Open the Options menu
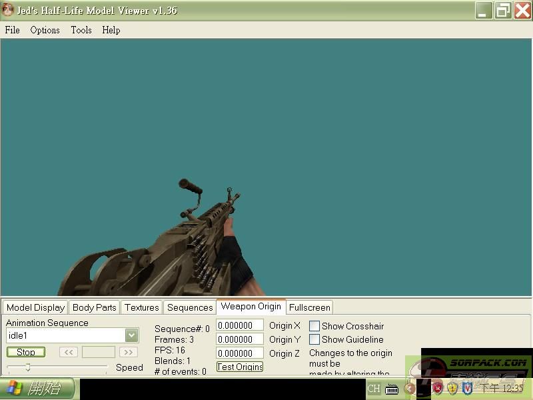Image resolution: width=533 pixels, height=400 pixels. [45, 30]
